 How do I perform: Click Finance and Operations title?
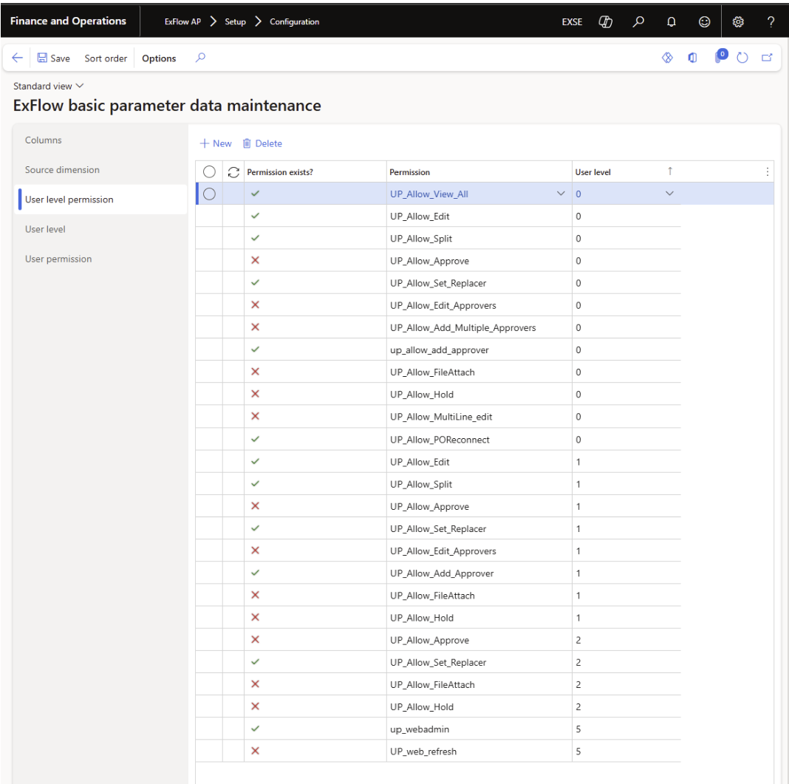coord(68,21)
